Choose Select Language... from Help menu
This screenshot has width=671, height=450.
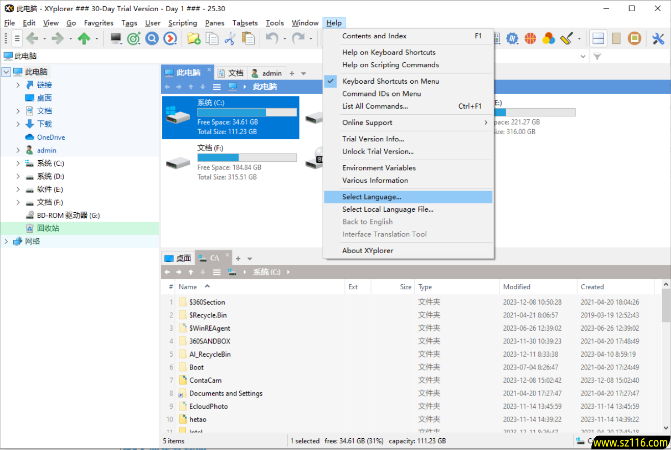coord(371,197)
